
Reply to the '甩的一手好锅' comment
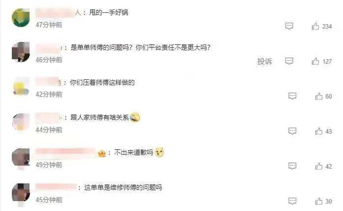point(289,26)
